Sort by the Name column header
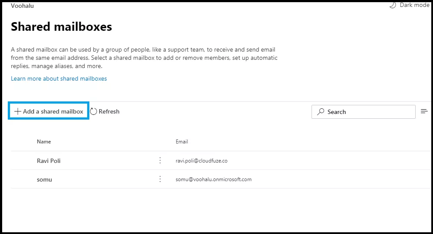The image size is (433, 234). tap(44, 142)
